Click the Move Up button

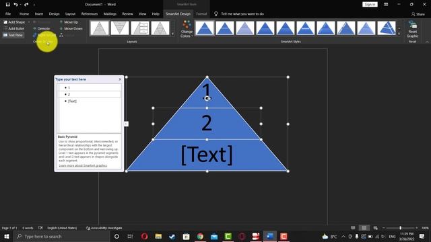point(69,22)
